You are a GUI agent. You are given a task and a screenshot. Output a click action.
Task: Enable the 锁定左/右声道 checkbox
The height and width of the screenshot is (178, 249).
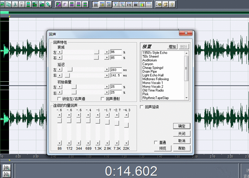pos(59,99)
